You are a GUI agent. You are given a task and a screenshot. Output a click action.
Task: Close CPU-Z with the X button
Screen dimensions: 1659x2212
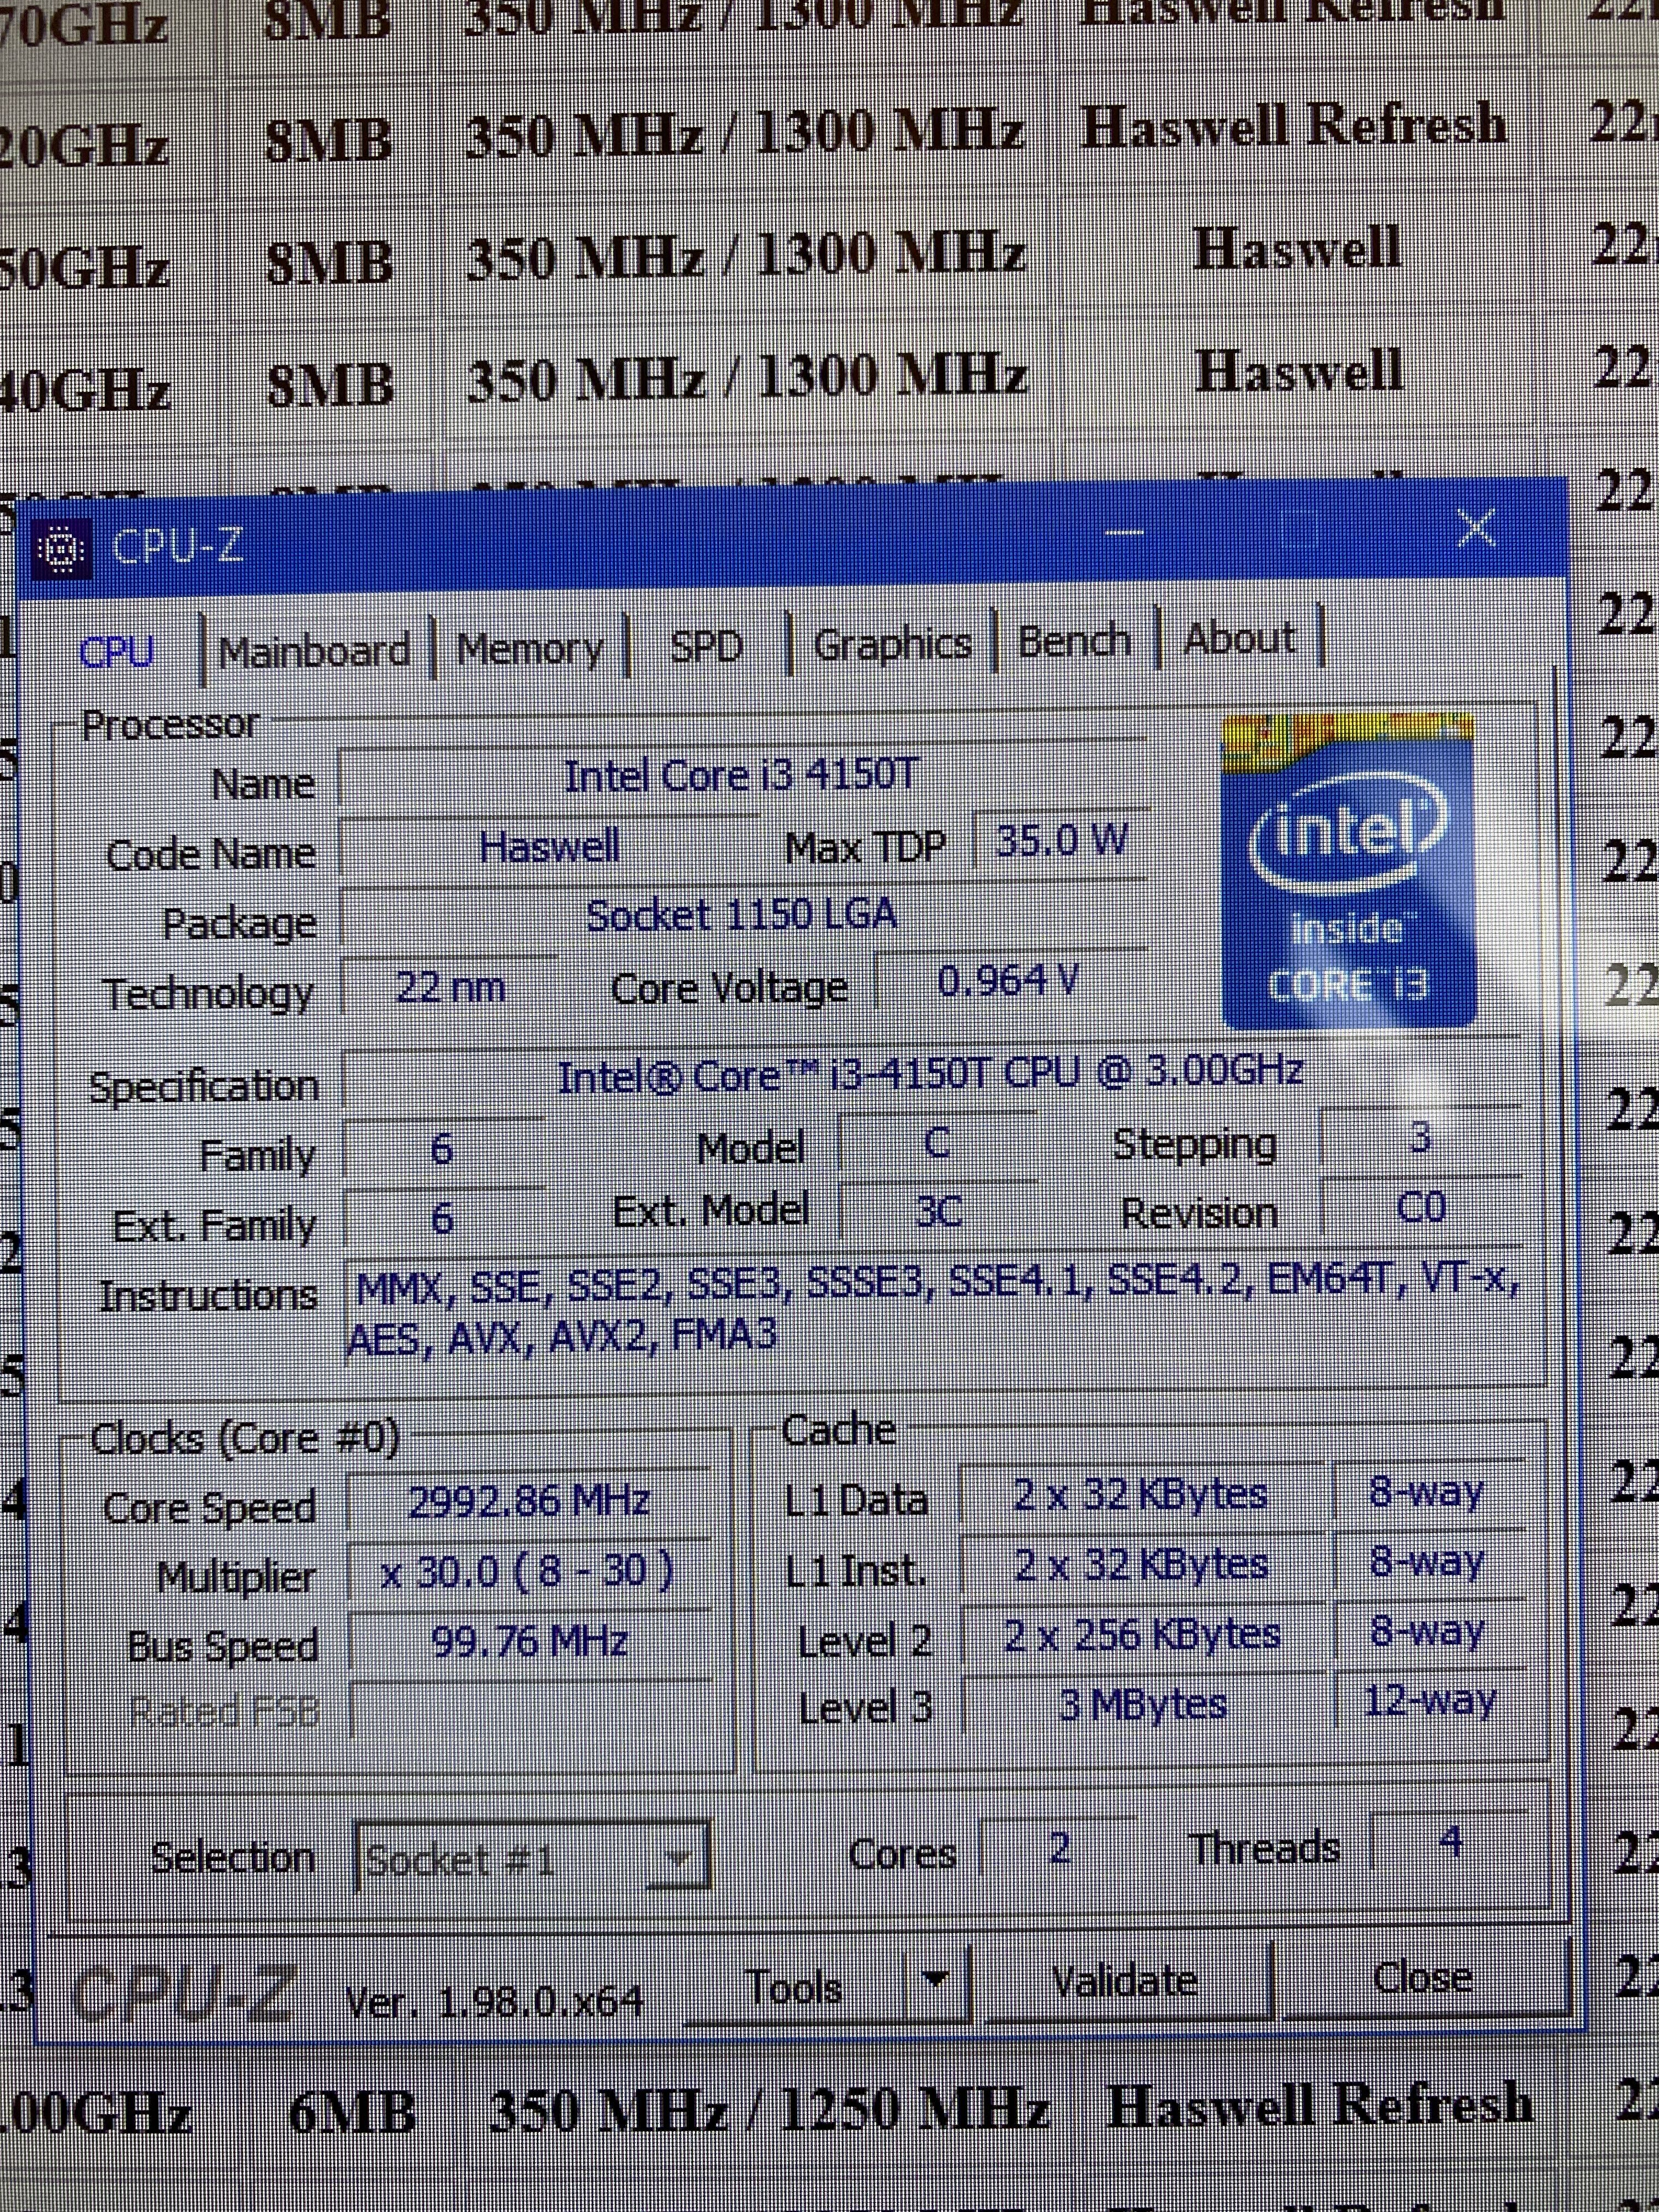tap(1476, 529)
